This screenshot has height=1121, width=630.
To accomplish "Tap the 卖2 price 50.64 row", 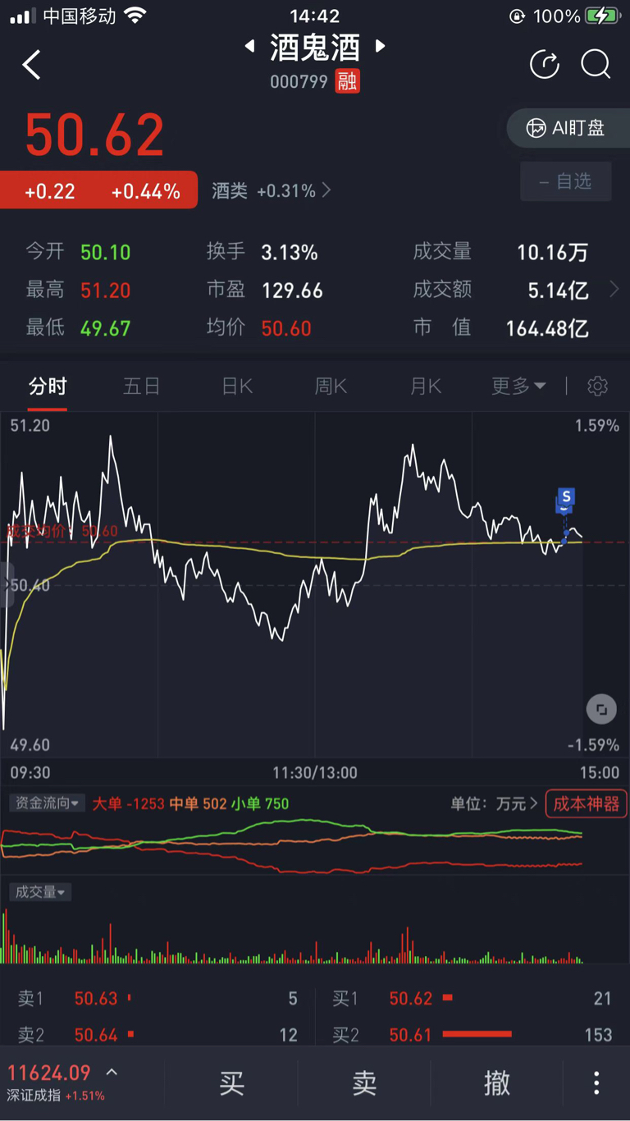I will [157, 1035].
